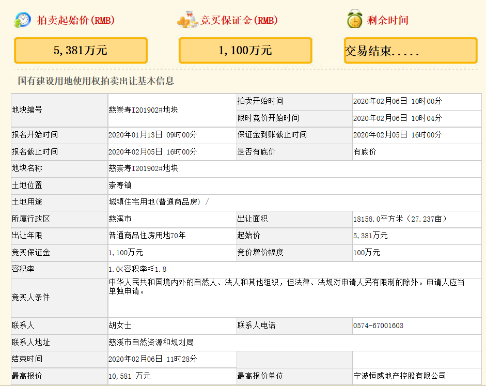This screenshot has width=486, height=387.
Task: Click the 慈溪市自然资源和规划局 address
Action: [151, 343]
